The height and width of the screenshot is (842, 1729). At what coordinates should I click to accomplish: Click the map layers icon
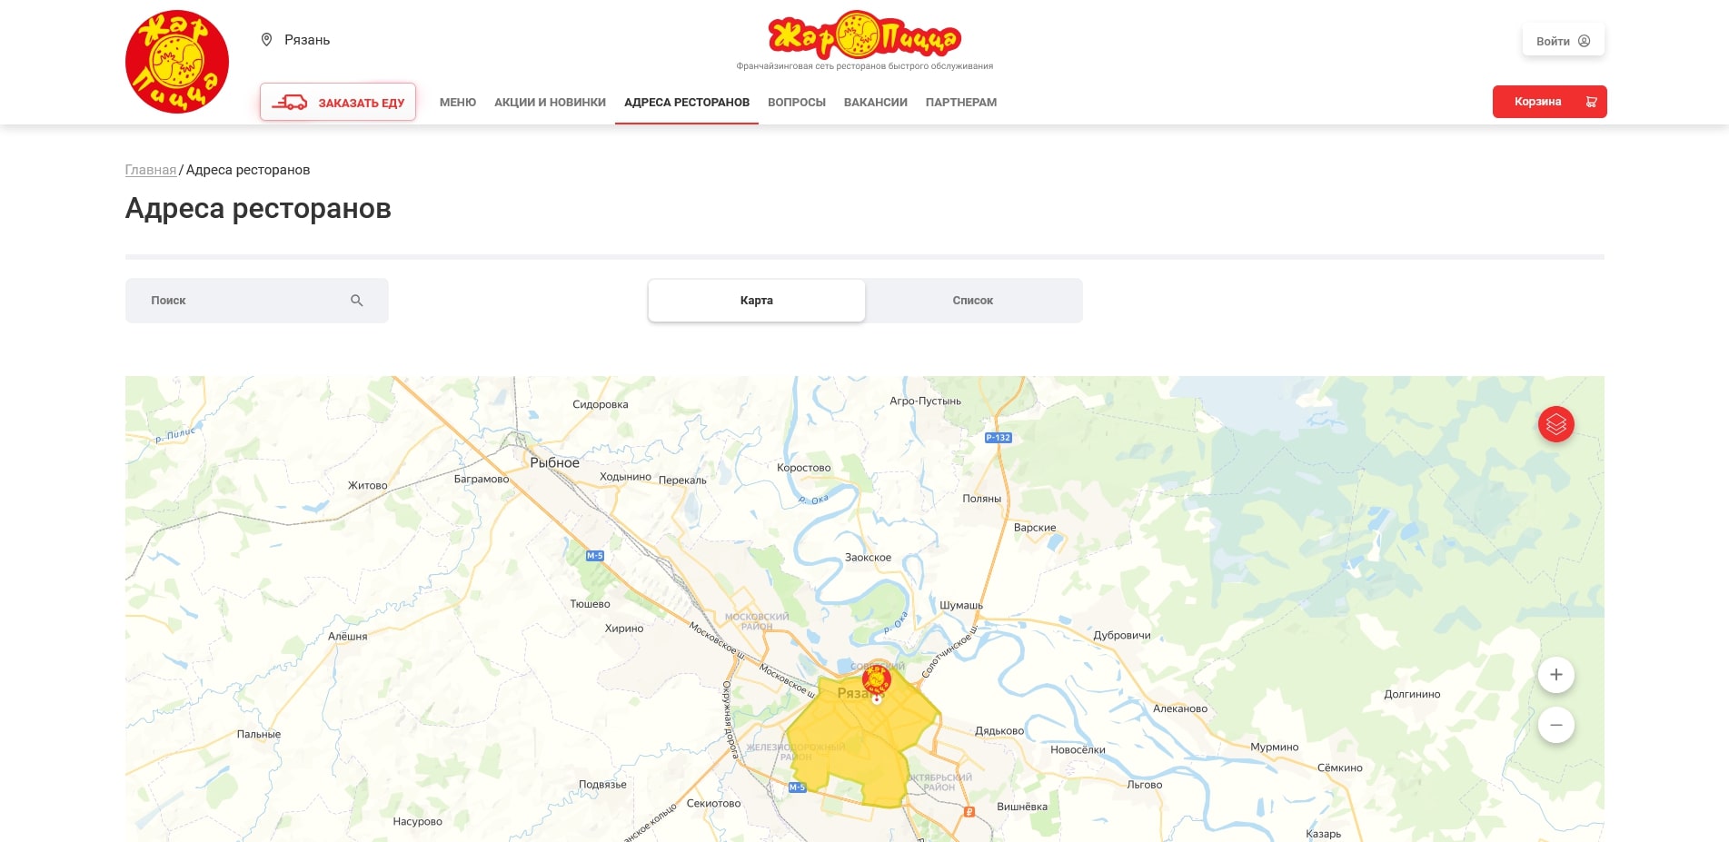(1555, 424)
